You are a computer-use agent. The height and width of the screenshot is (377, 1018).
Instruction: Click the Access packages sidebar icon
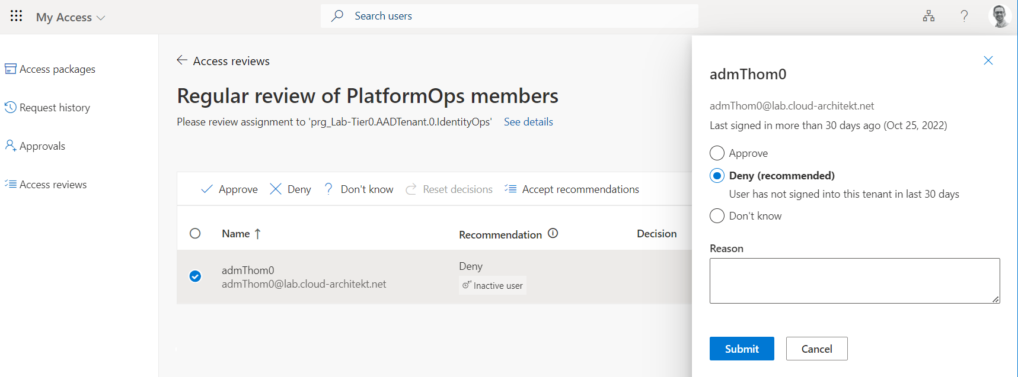10,69
